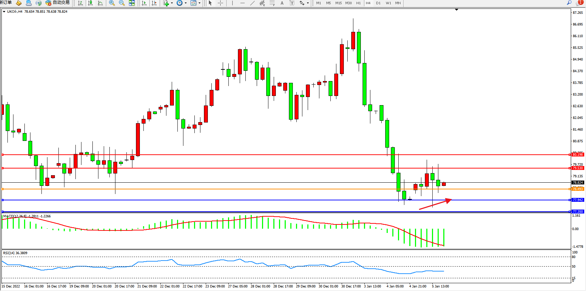The width and height of the screenshot is (586, 291).
Task: Switch chart to candlestick mode
Action: (x=90, y=3)
